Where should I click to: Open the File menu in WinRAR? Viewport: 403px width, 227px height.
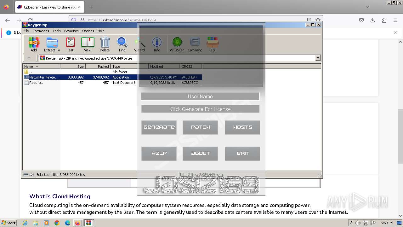[x=26, y=31]
